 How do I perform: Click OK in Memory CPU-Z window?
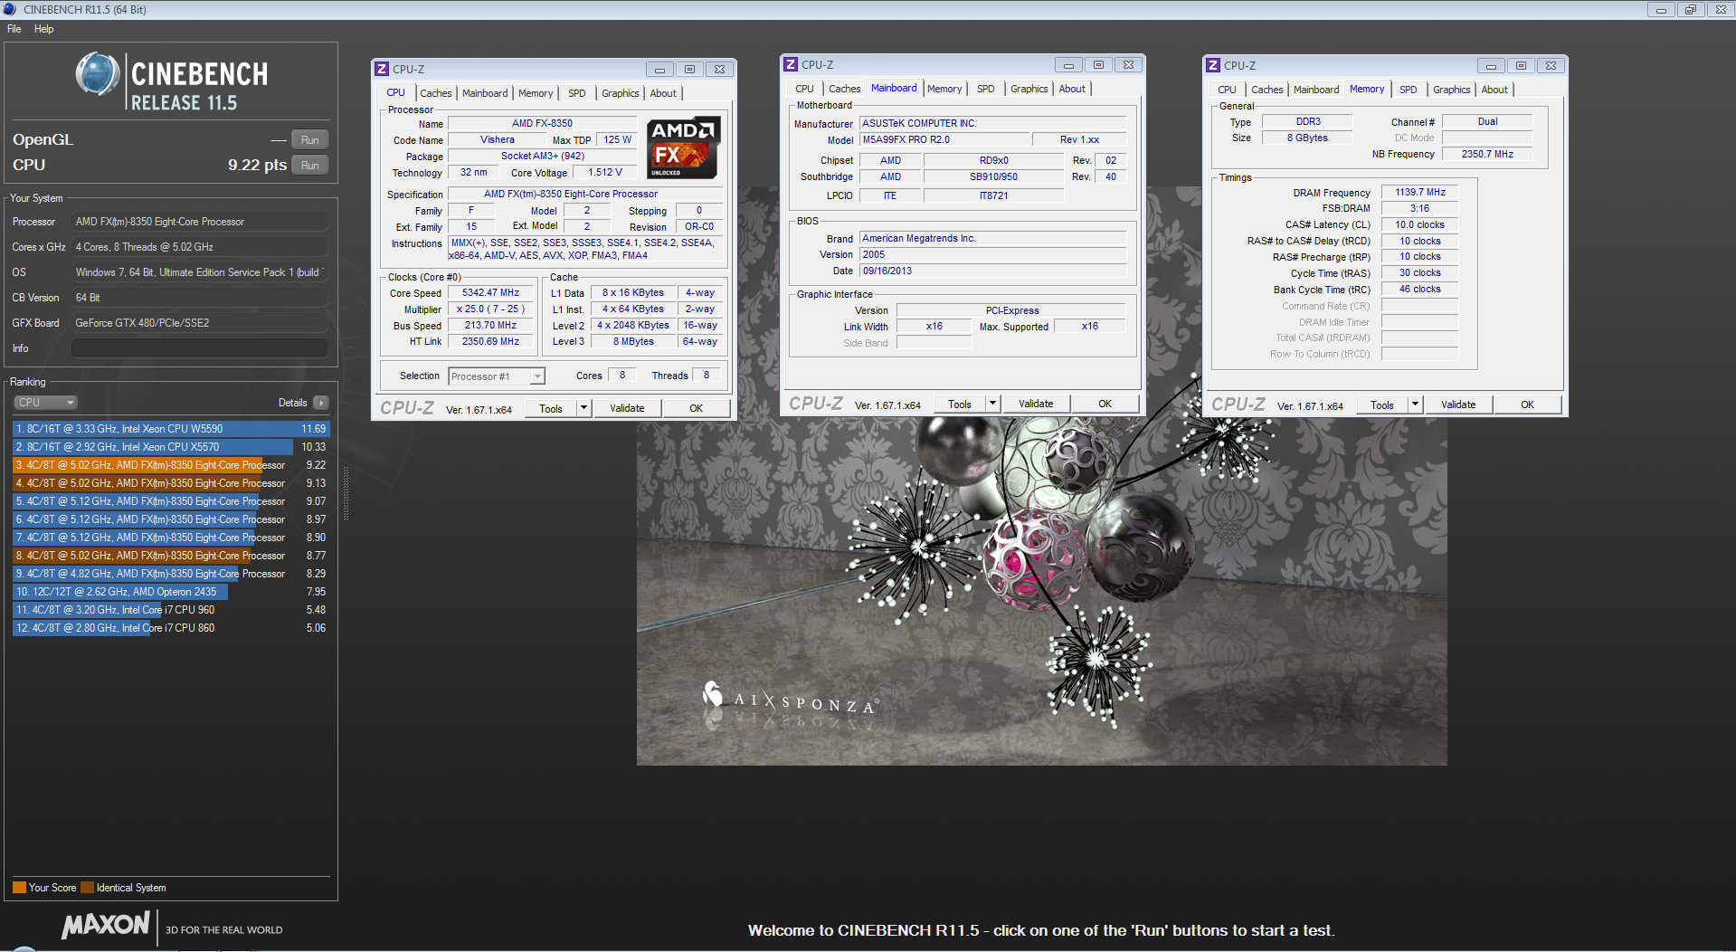[x=1527, y=405]
